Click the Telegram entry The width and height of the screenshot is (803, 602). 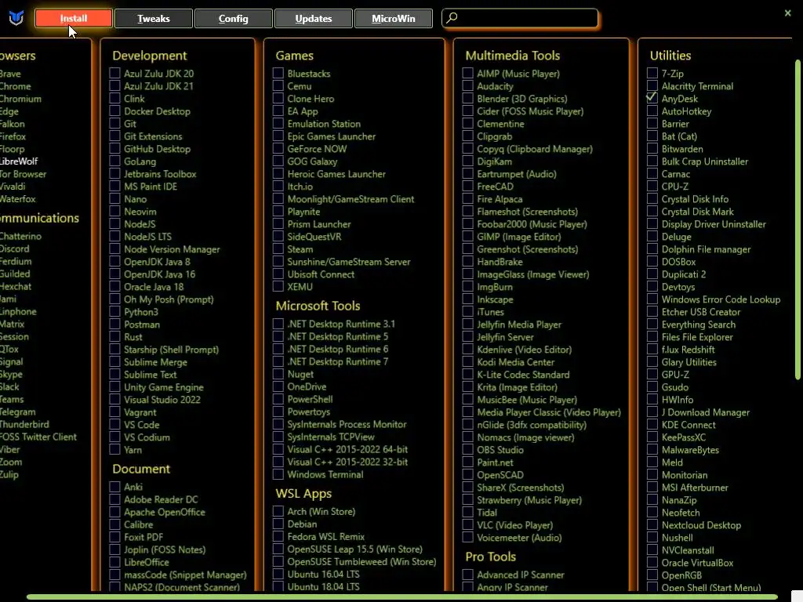click(x=18, y=412)
